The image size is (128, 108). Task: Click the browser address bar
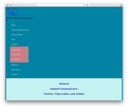click(x=60, y=5)
